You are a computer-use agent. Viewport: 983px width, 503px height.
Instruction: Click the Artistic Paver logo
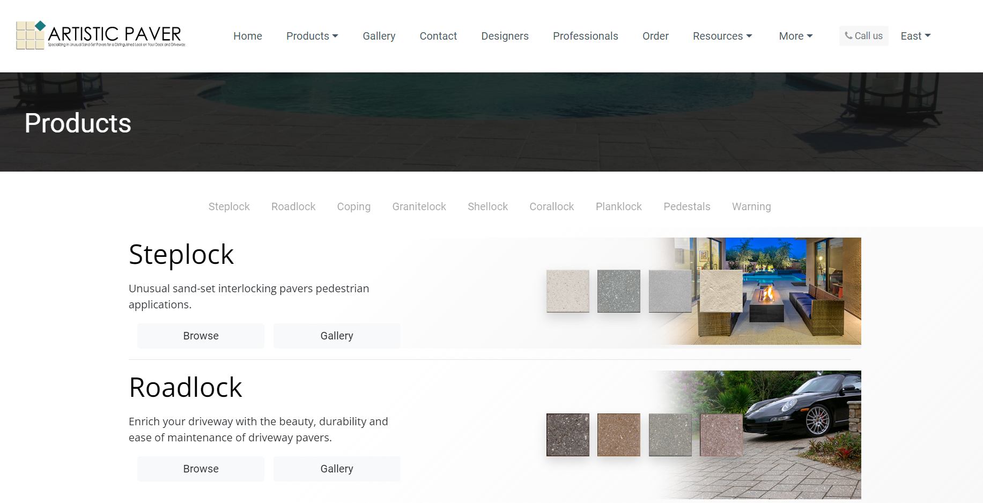101,35
